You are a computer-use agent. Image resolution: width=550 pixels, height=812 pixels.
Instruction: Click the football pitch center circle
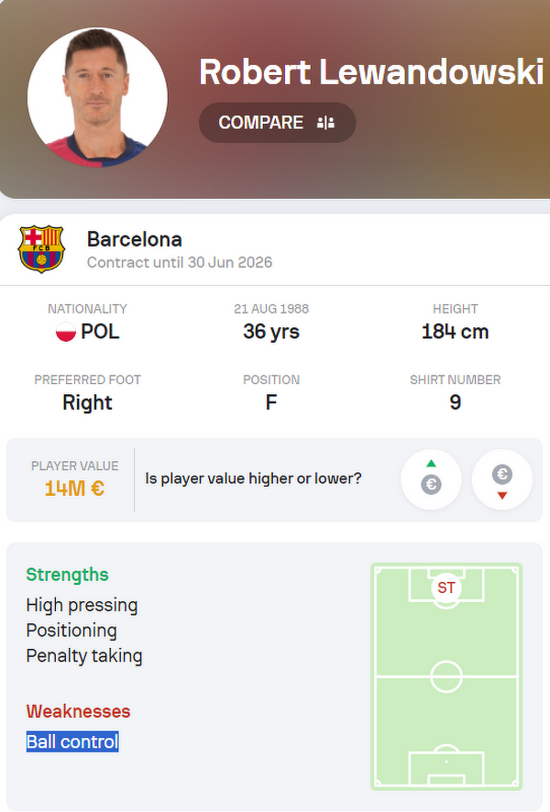(x=445, y=676)
